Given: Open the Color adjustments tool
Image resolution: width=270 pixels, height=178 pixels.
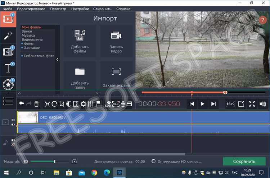Looking at the screenshot, I should click(69, 104).
